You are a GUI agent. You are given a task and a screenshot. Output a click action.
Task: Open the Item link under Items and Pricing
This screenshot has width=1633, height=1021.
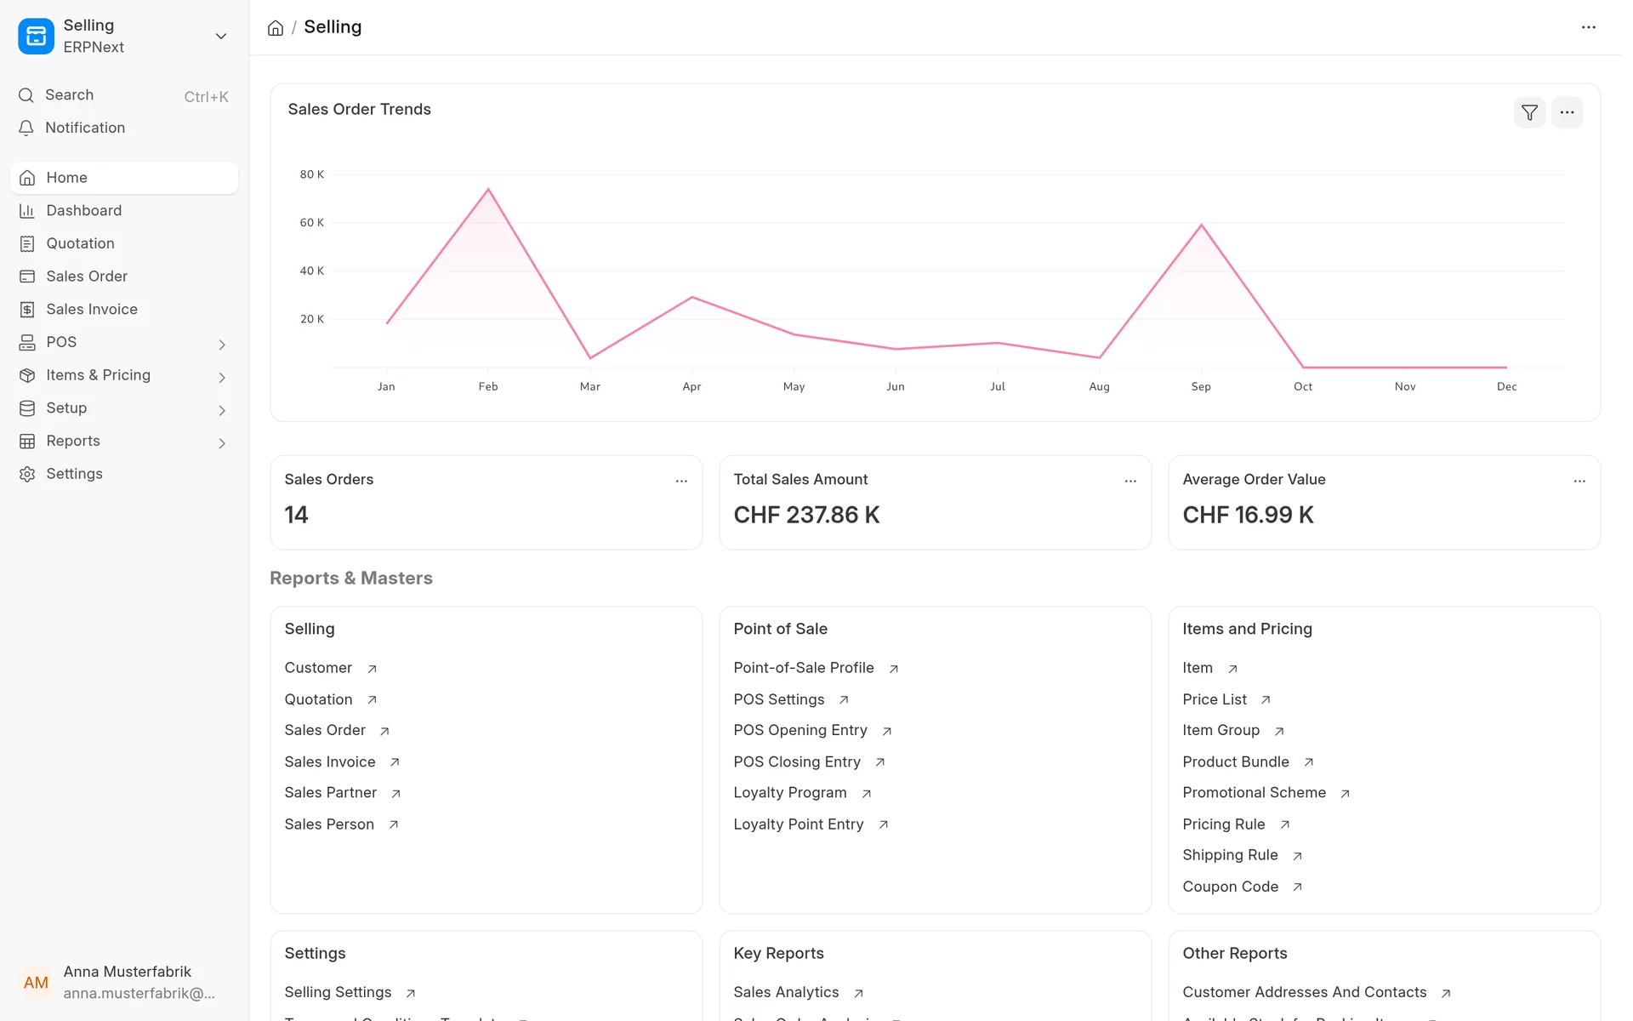click(1198, 668)
